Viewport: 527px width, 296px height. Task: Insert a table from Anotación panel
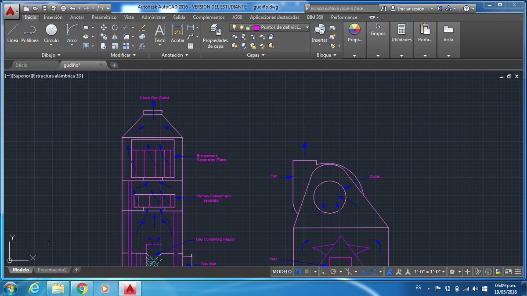click(191, 46)
